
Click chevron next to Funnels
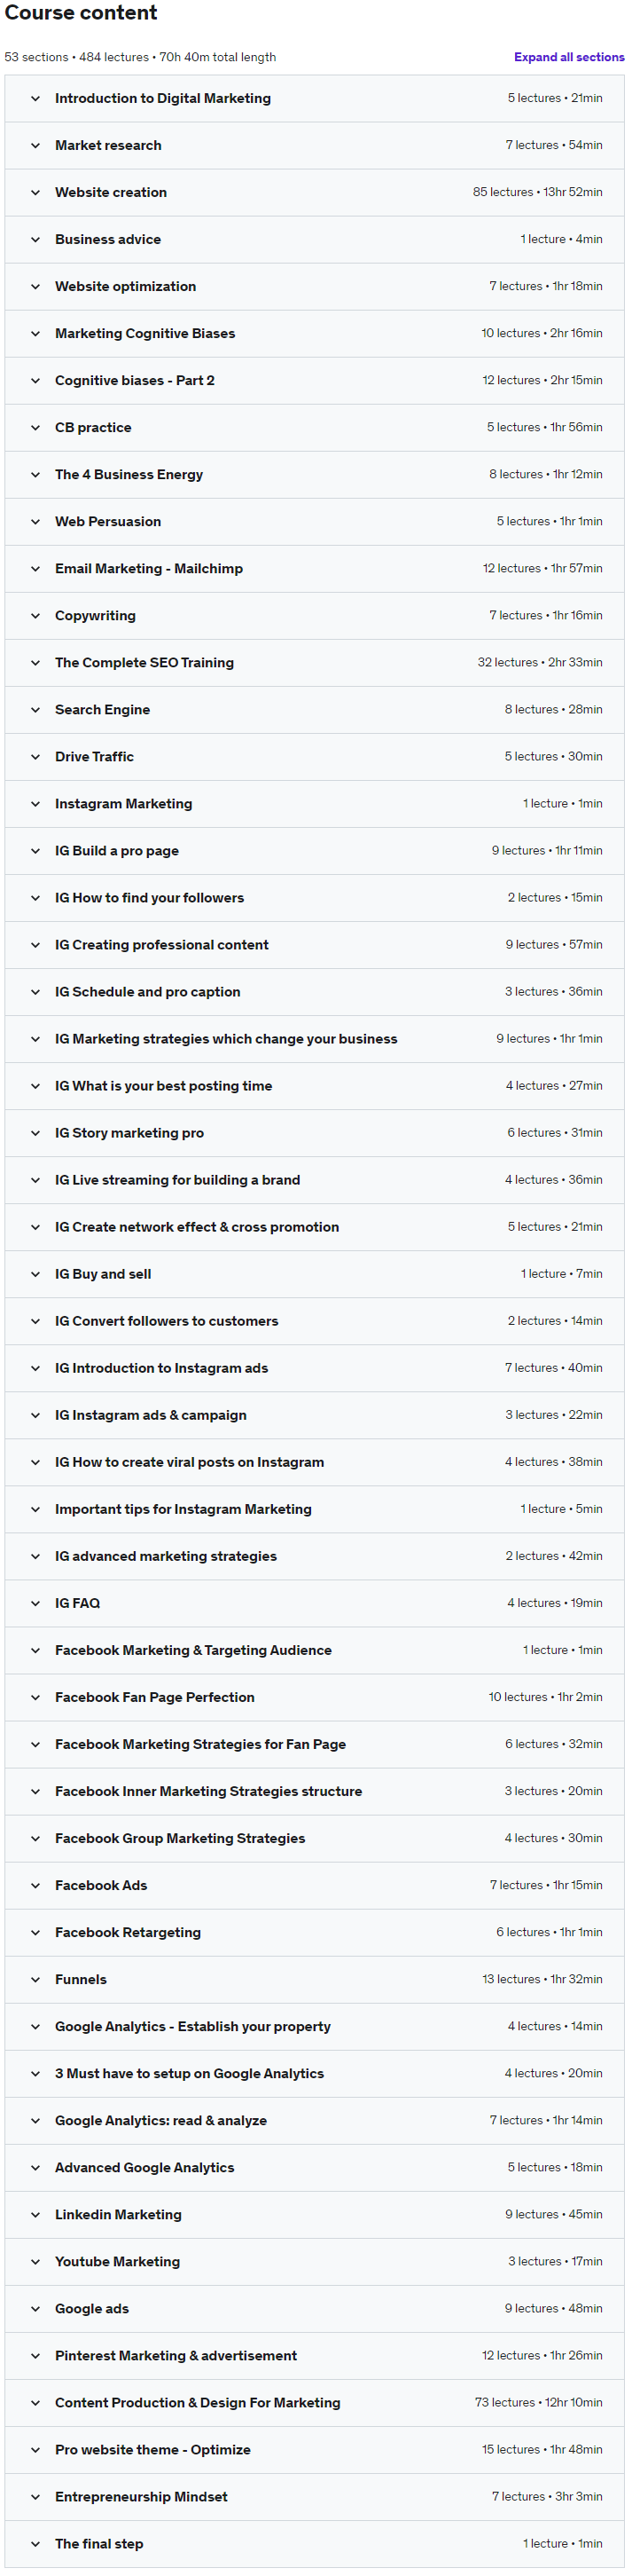point(35,1978)
